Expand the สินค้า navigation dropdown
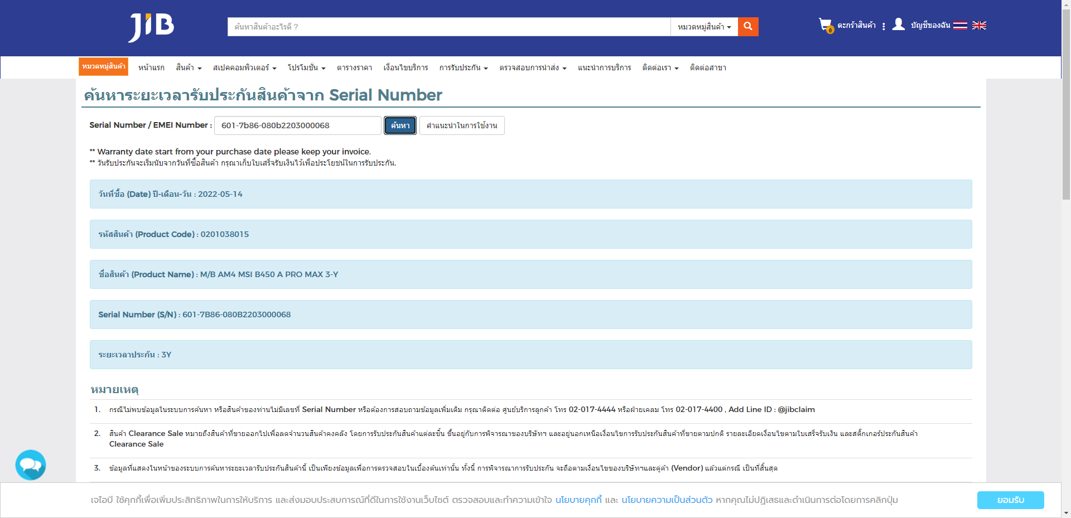The height and width of the screenshot is (518, 1071). (189, 67)
